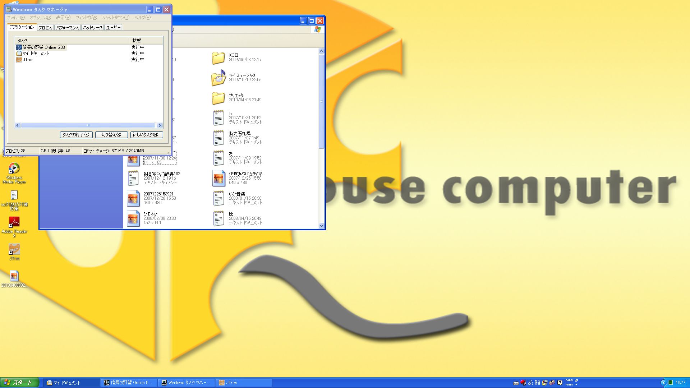
Task: Open the ブリエッタ folder icon
Action: coord(218,98)
